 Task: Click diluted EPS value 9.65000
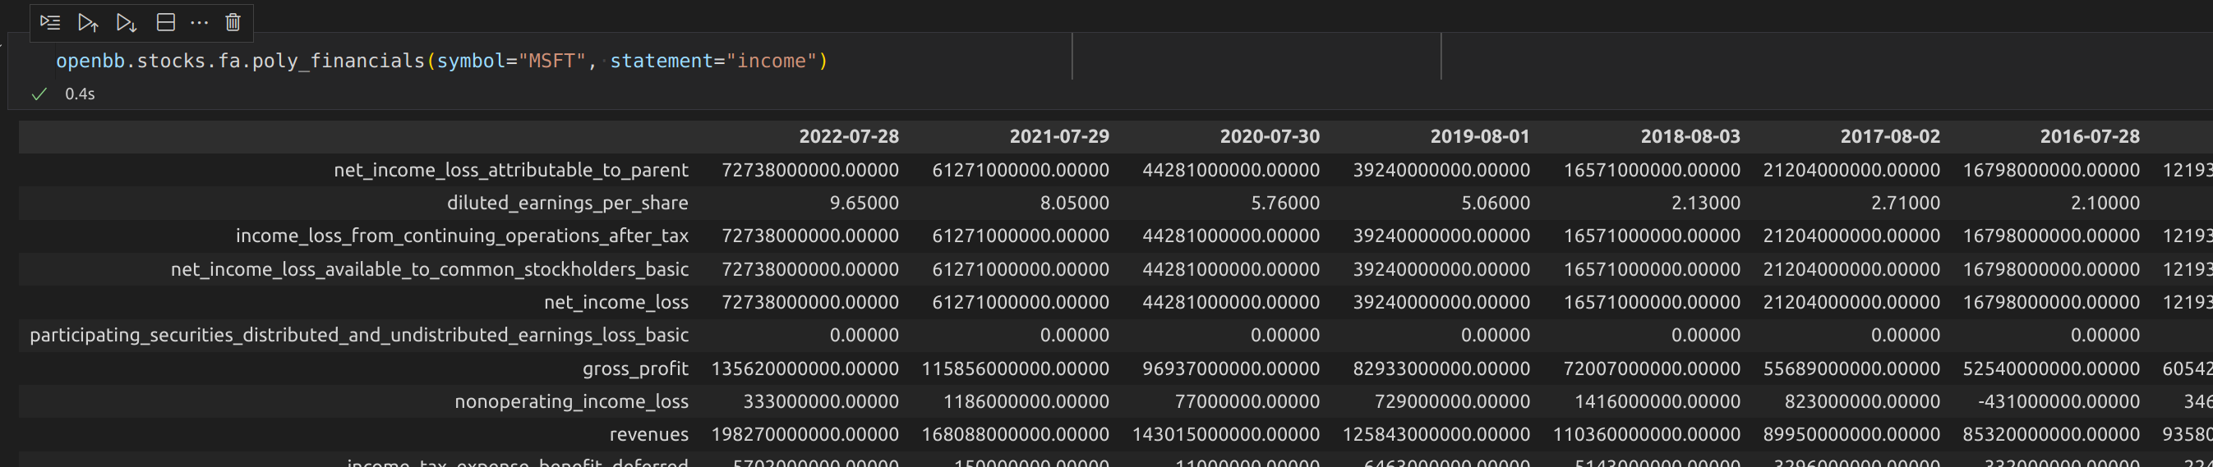click(864, 204)
